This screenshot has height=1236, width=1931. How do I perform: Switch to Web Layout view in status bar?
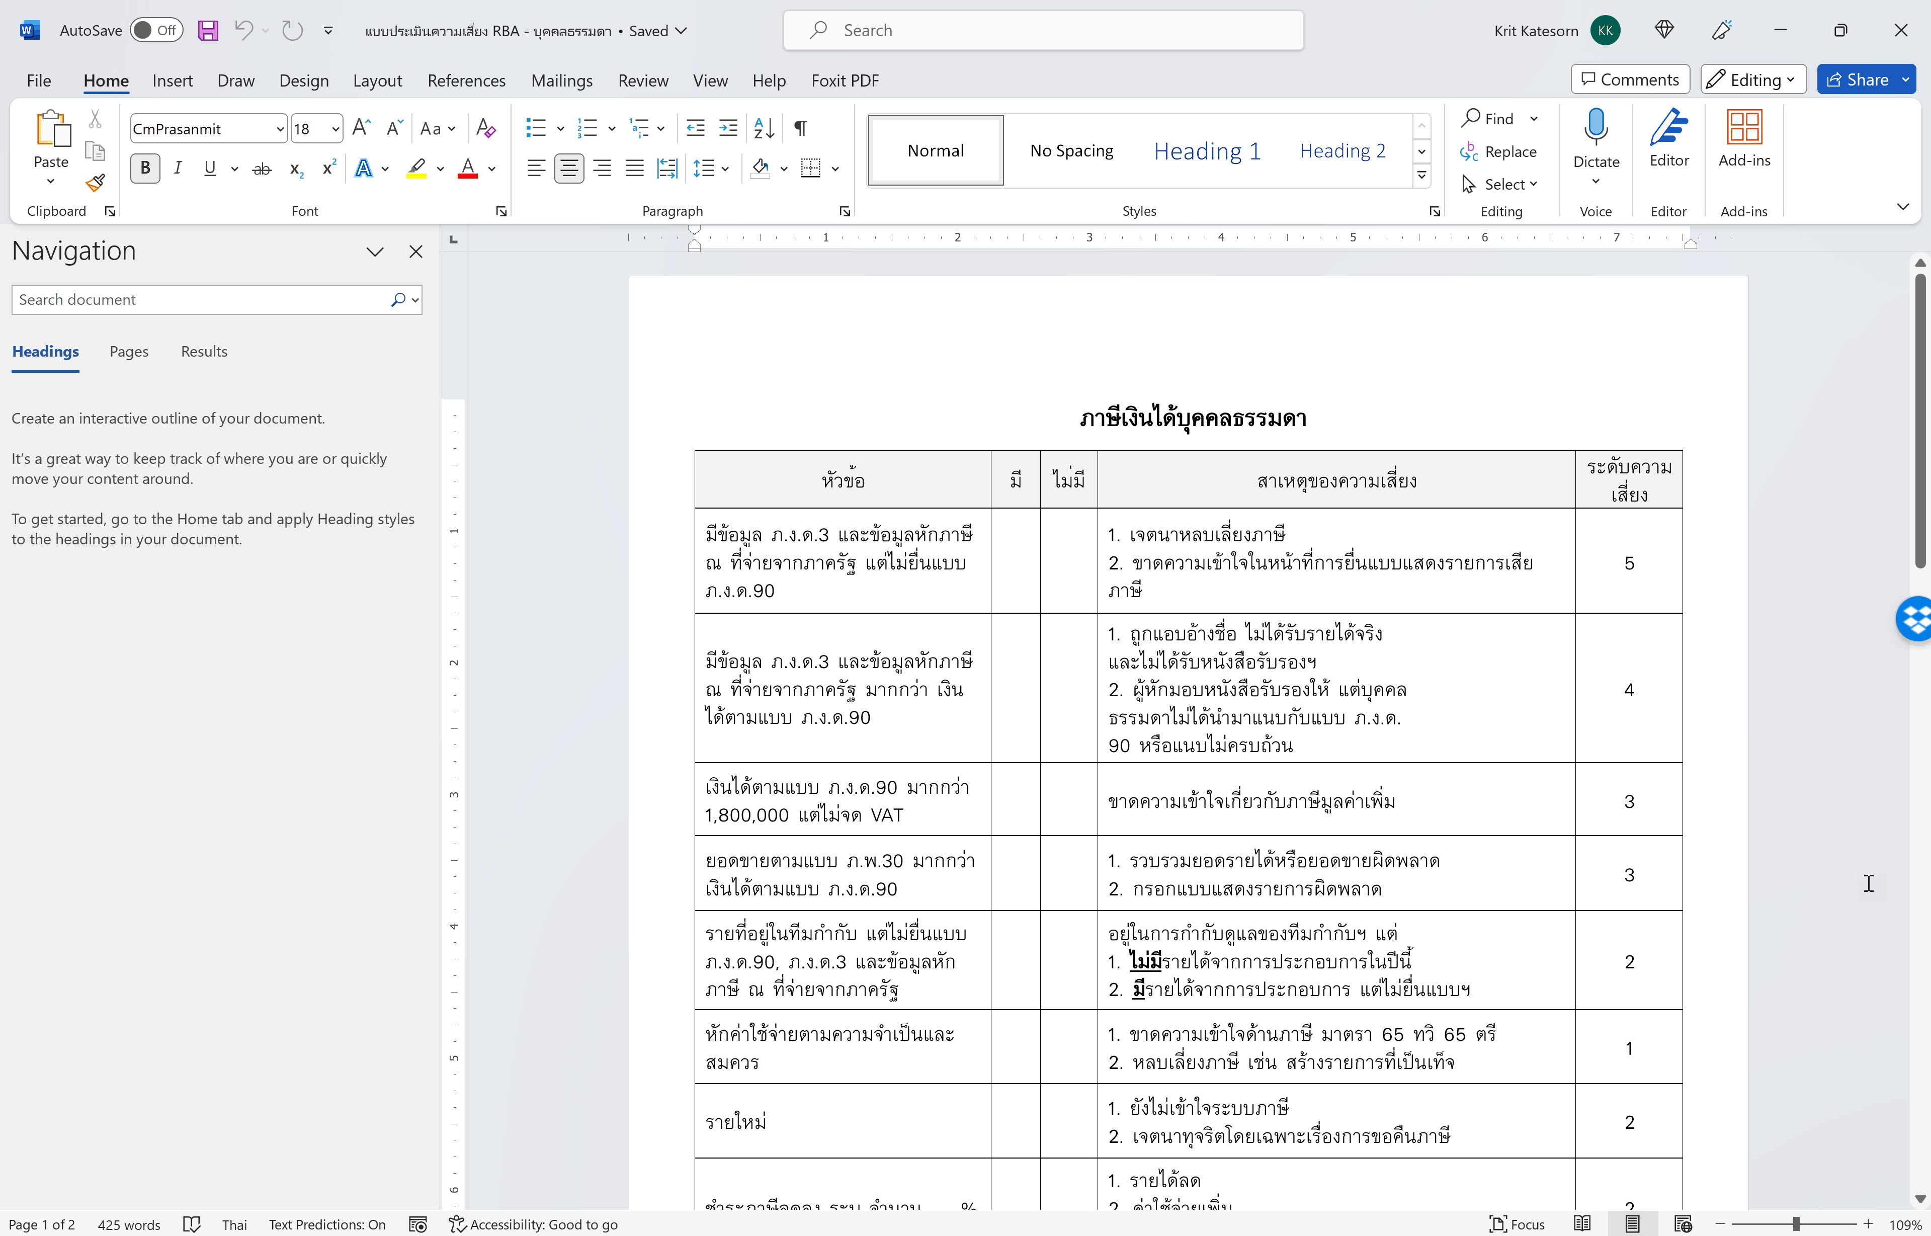1683,1223
